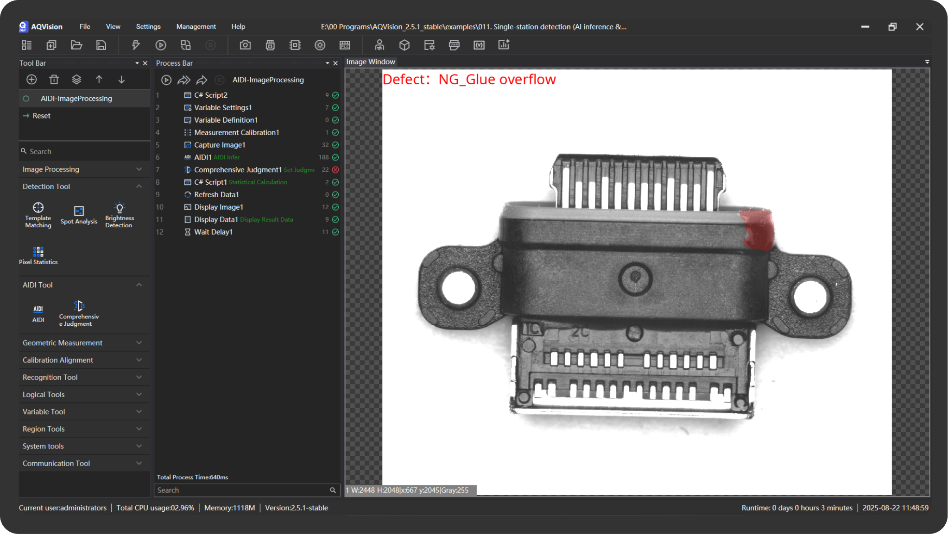Select the Template Matching tool

tap(38, 215)
